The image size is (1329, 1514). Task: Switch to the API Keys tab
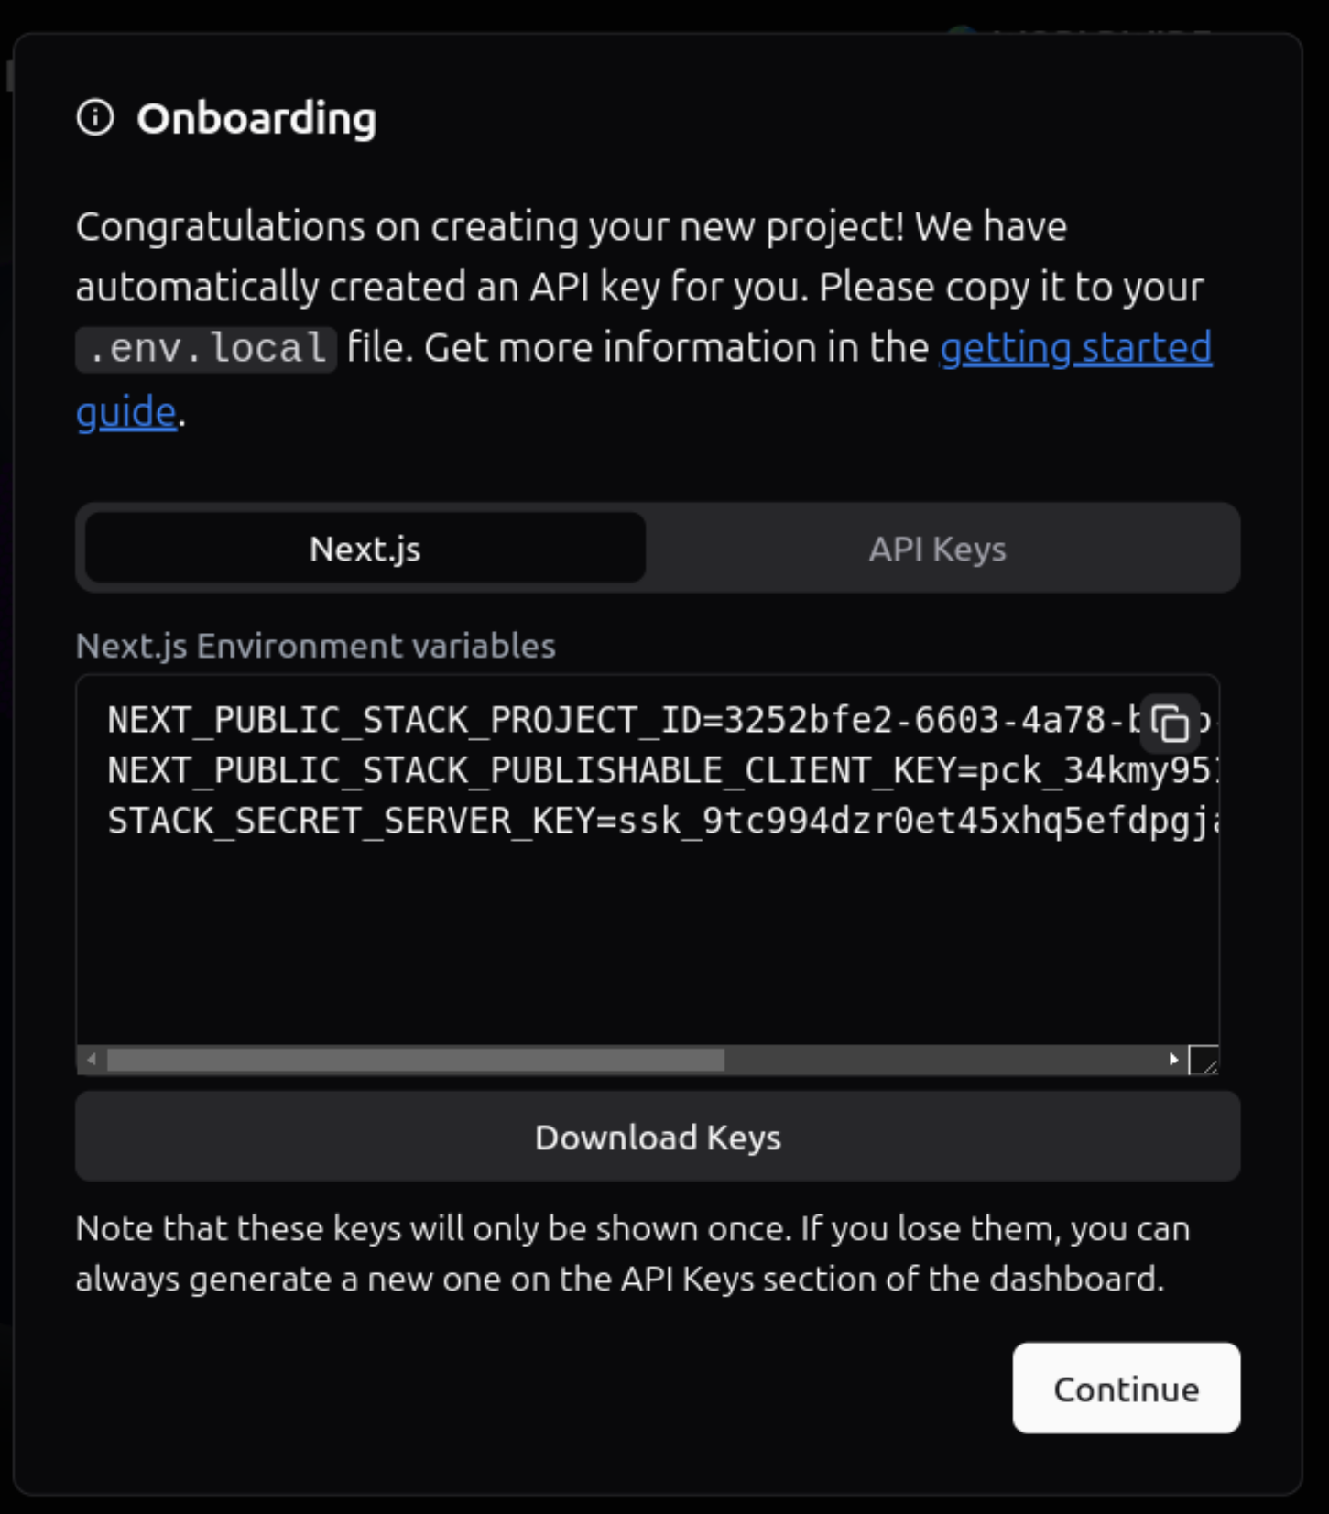[x=938, y=548]
